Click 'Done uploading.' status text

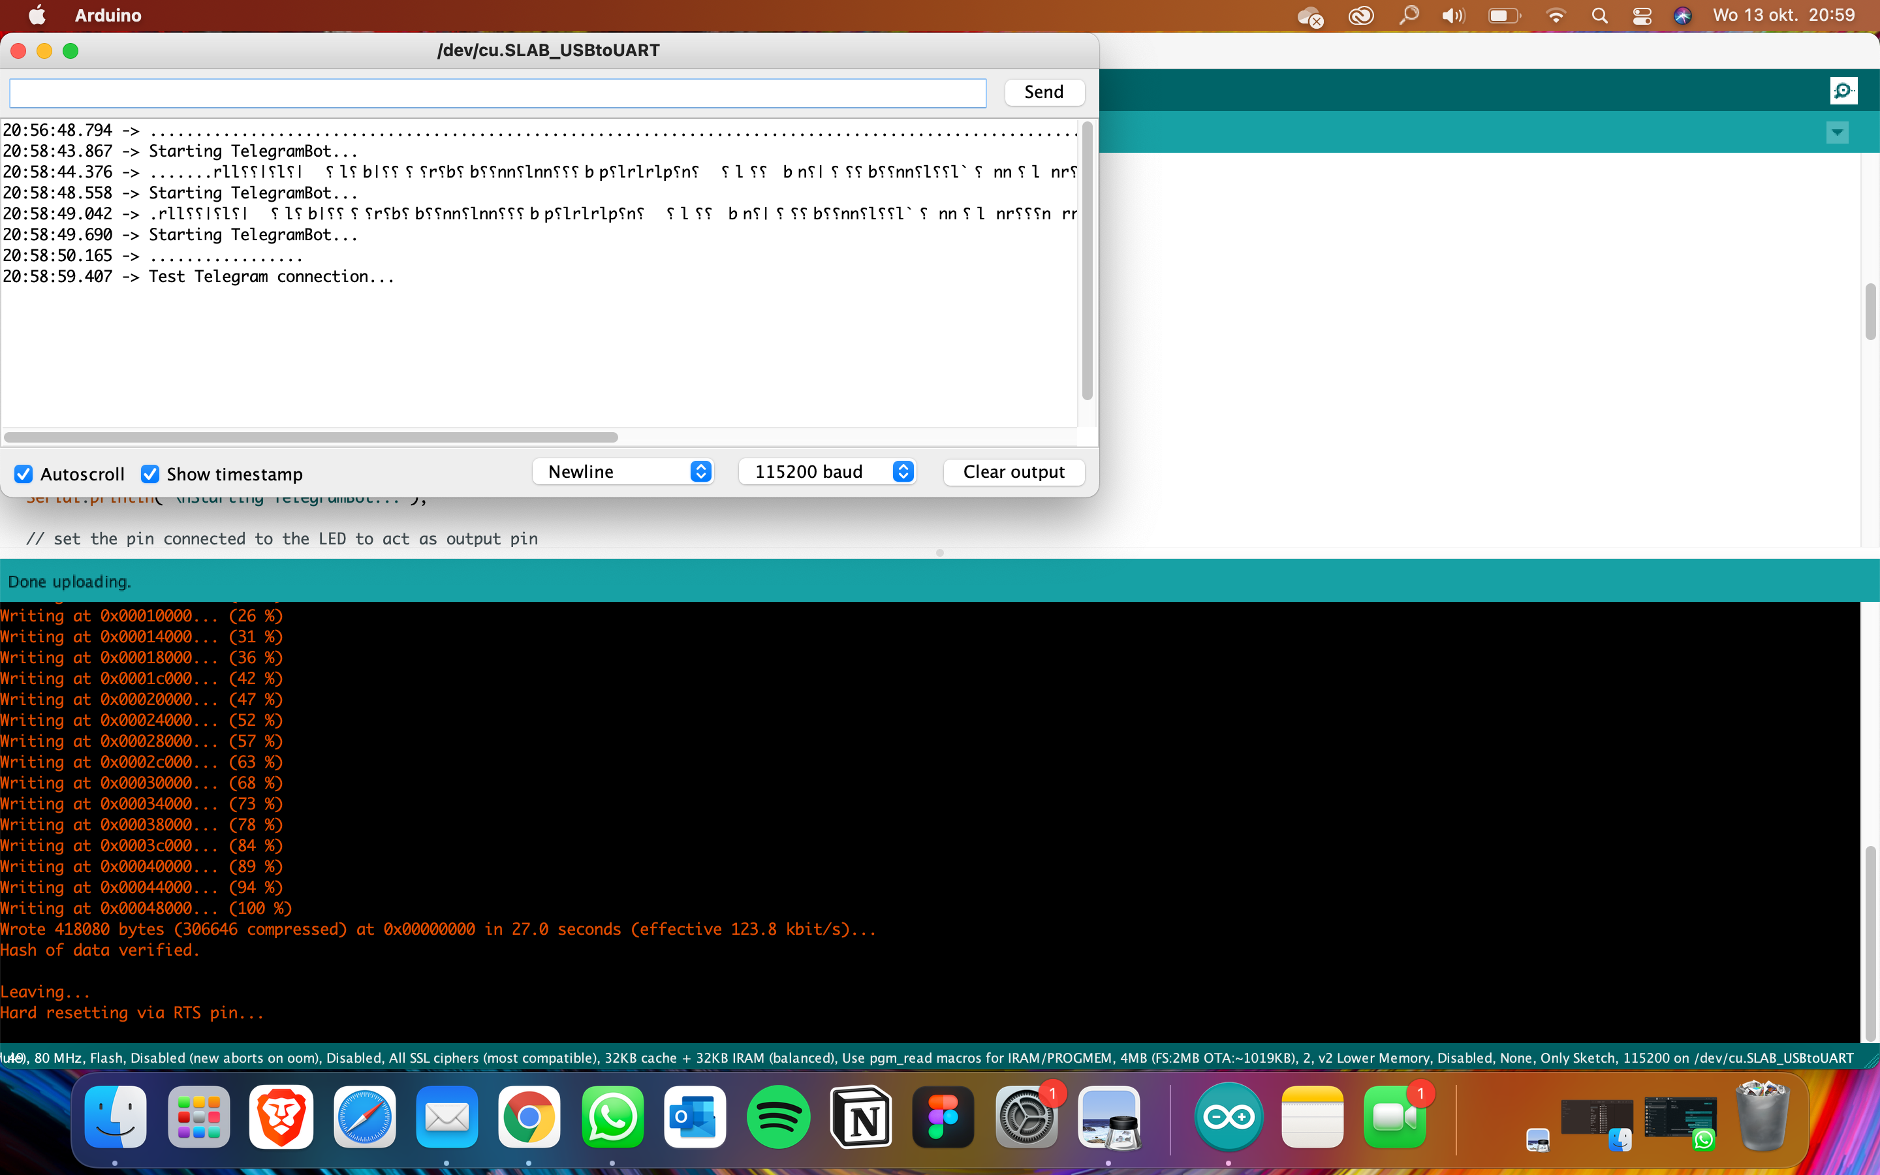pyautogui.click(x=69, y=581)
